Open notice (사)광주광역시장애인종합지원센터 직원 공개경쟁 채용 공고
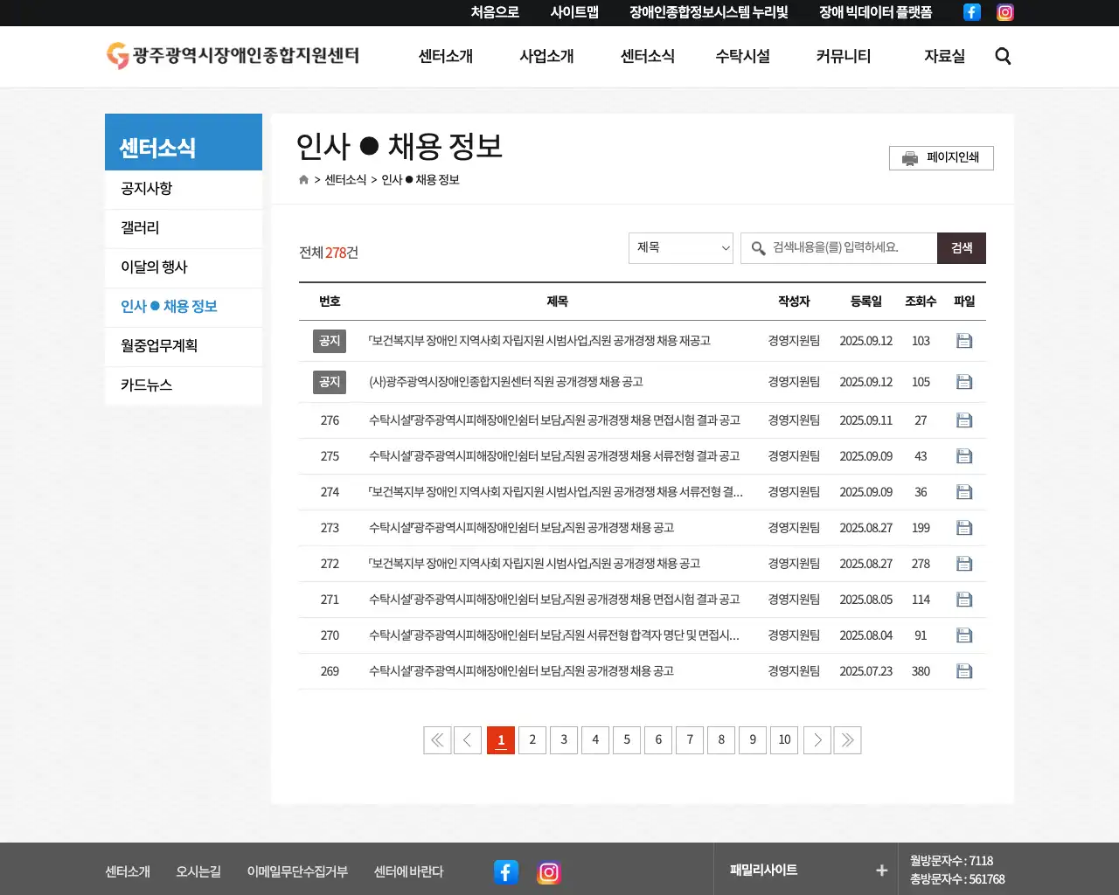 pos(506,382)
